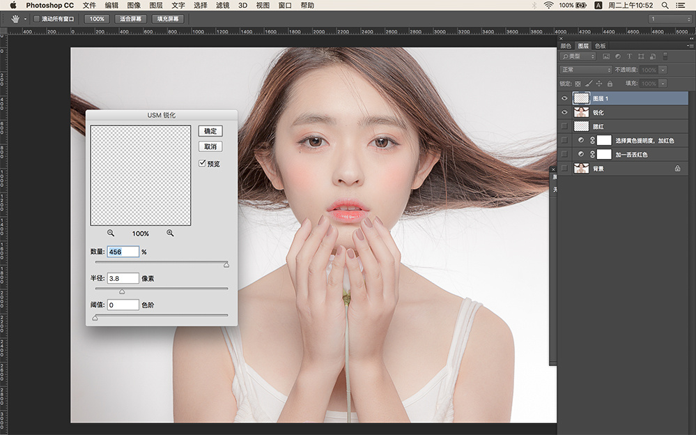Click the 数量 amount slider handle
The width and height of the screenshot is (696, 435).
tap(226, 265)
